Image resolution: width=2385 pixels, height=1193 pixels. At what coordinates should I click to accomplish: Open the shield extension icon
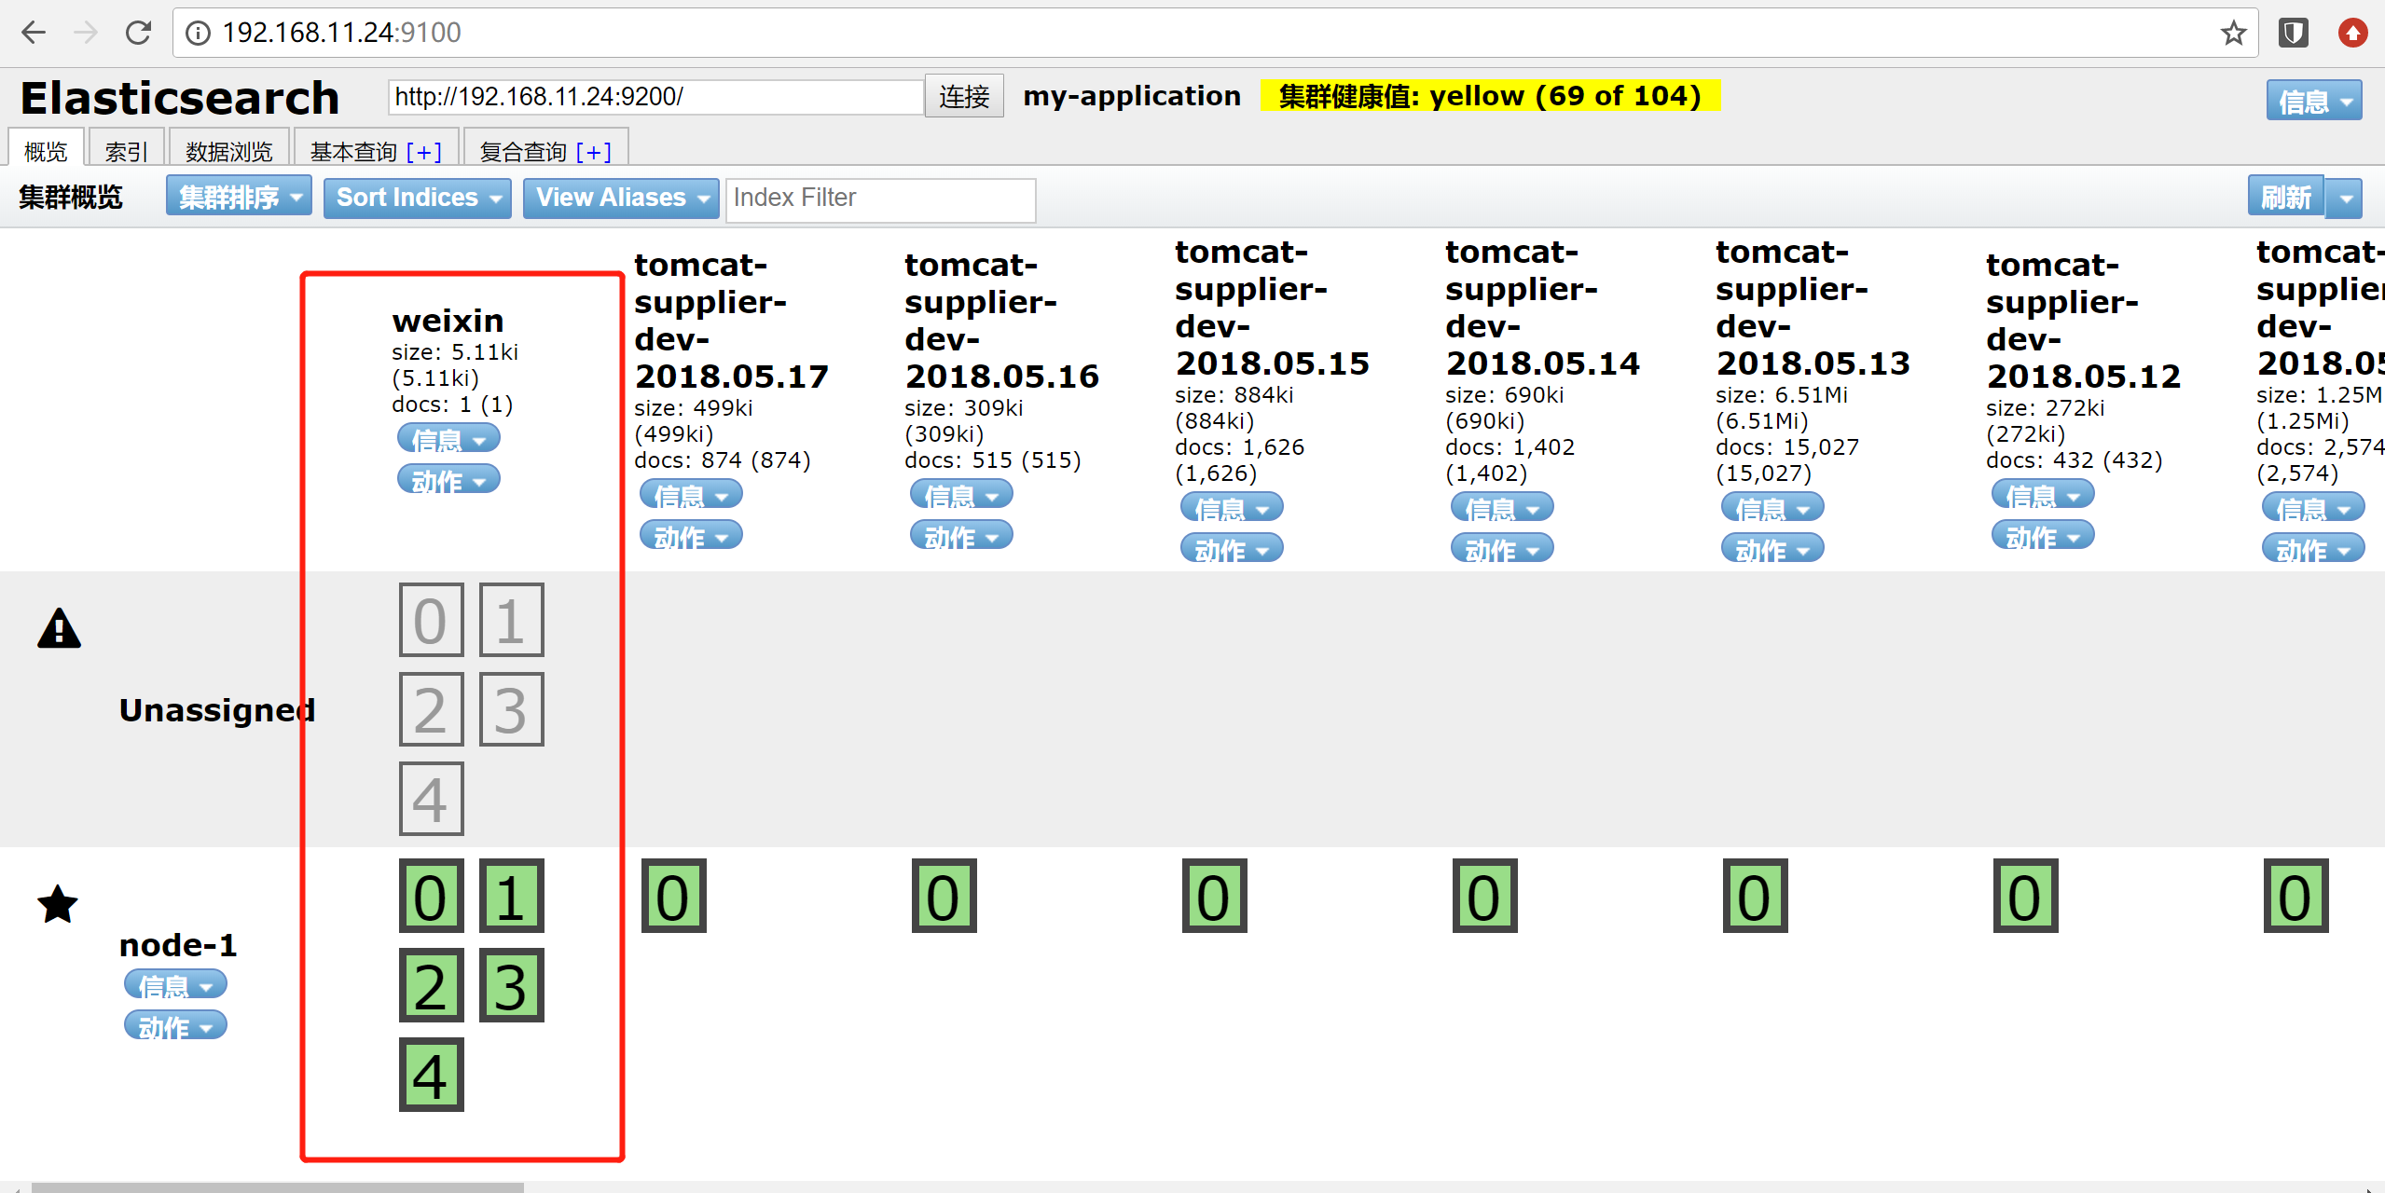tap(2293, 34)
